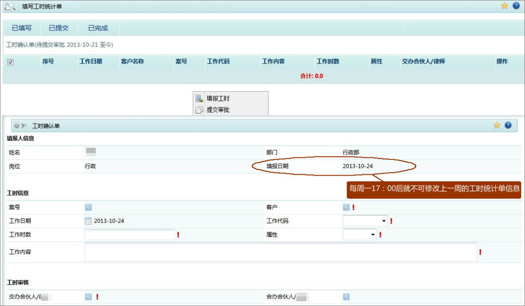Switch to the 已提交 tab

58,28
